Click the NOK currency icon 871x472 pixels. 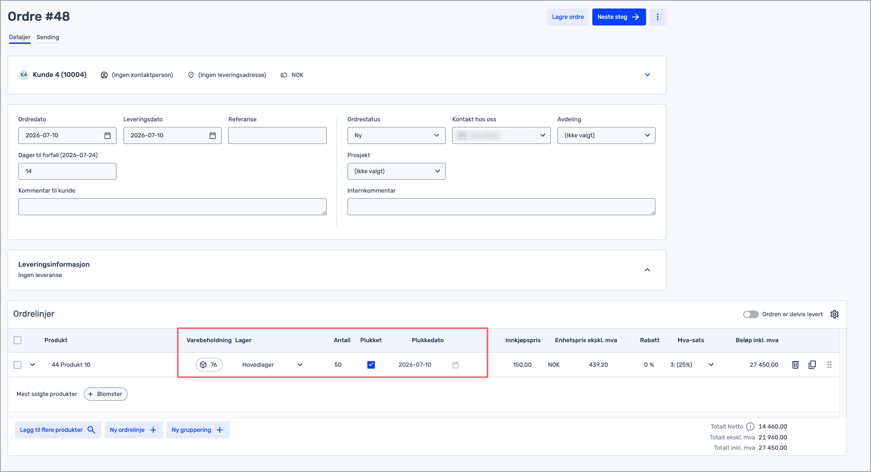[x=284, y=75]
